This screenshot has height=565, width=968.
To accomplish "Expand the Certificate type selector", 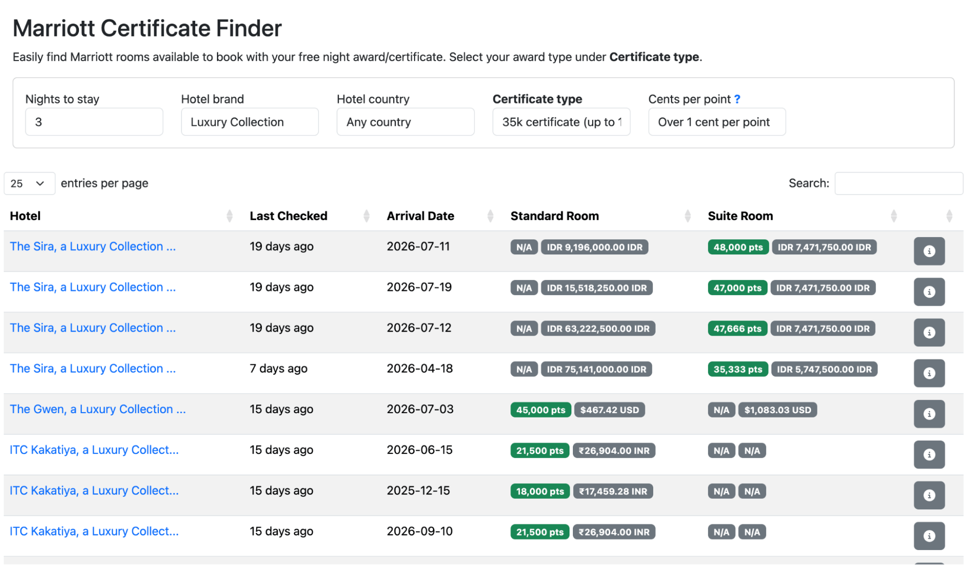I will point(561,122).
